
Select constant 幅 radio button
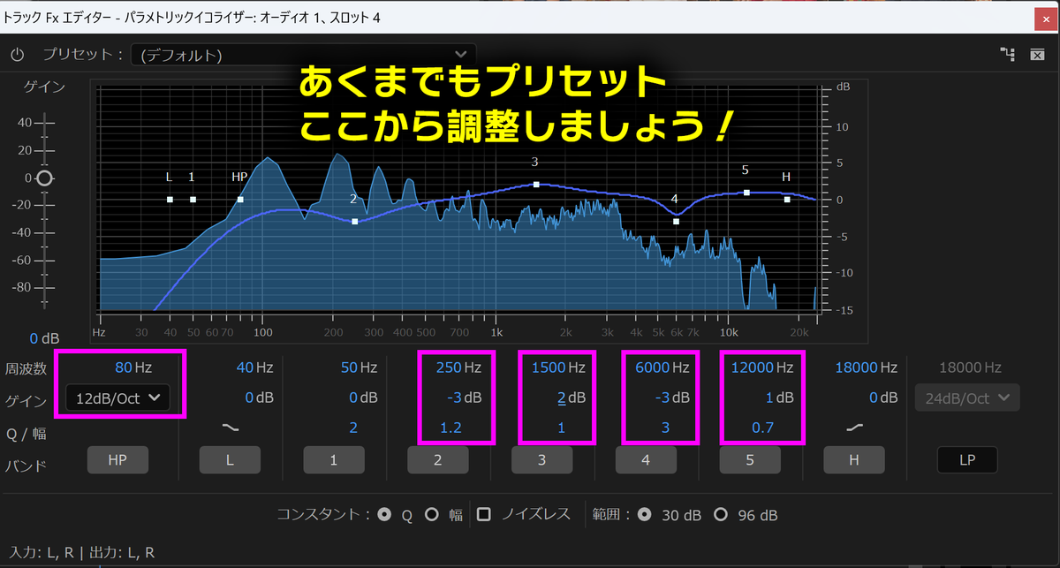pyautogui.click(x=432, y=514)
